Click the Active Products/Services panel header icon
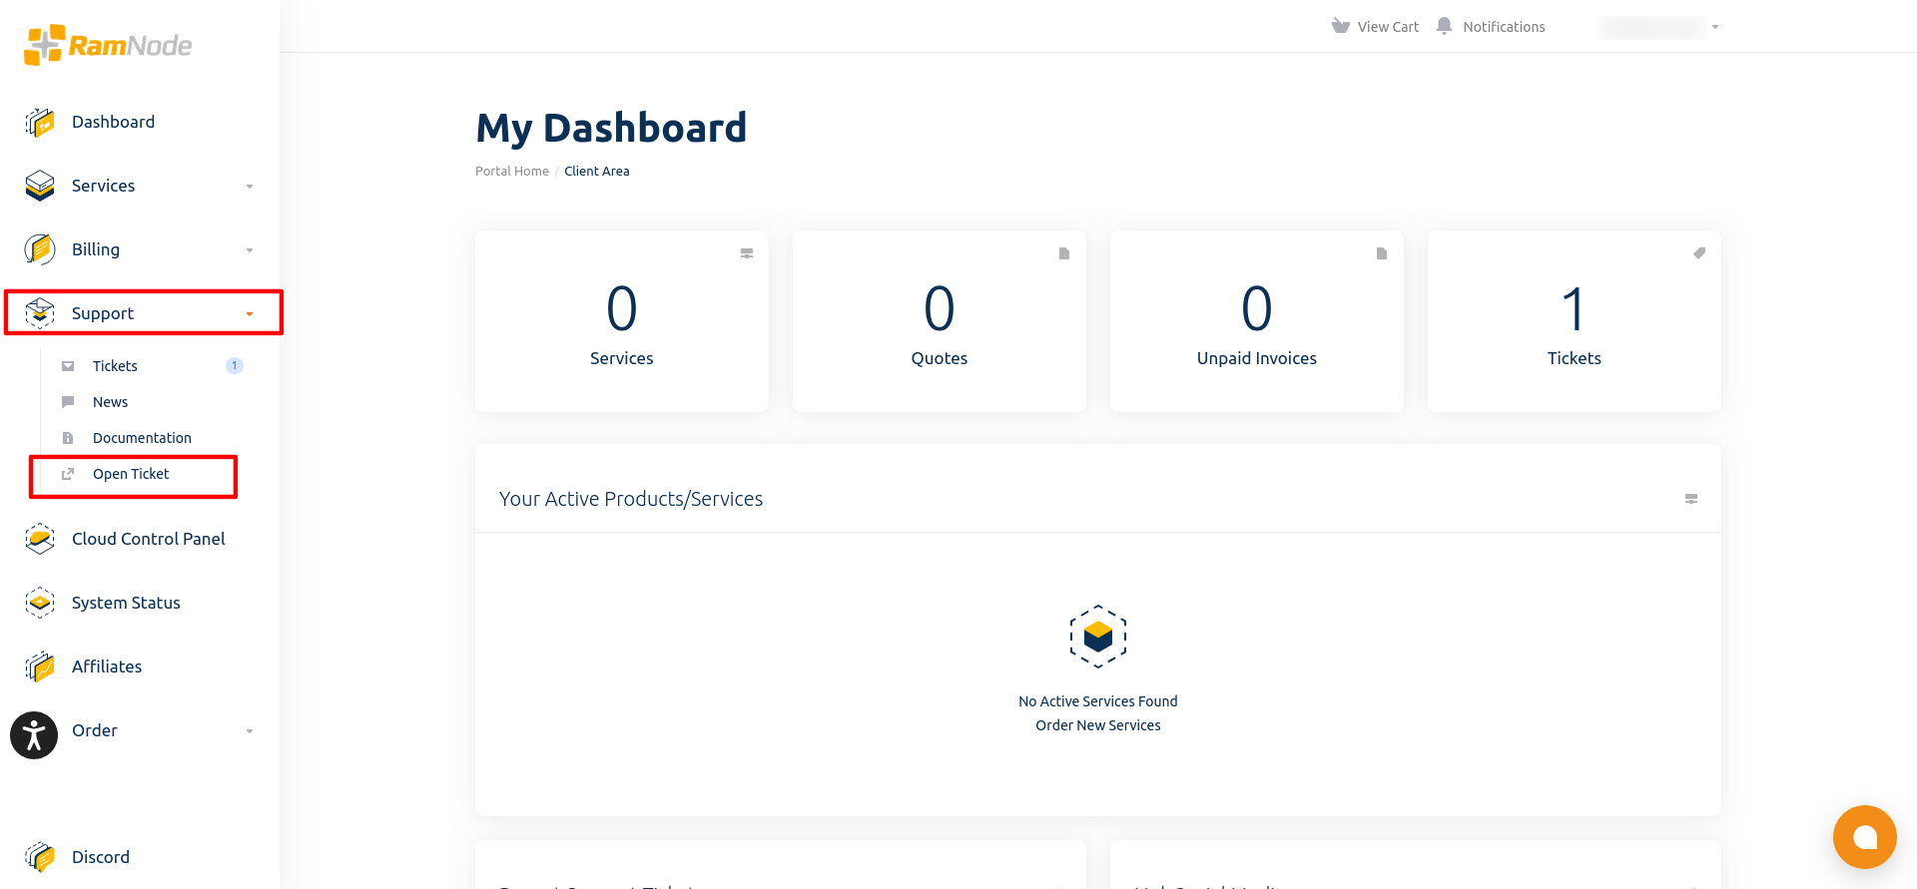Image resolution: width=1917 pixels, height=889 pixels. (x=1691, y=499)
